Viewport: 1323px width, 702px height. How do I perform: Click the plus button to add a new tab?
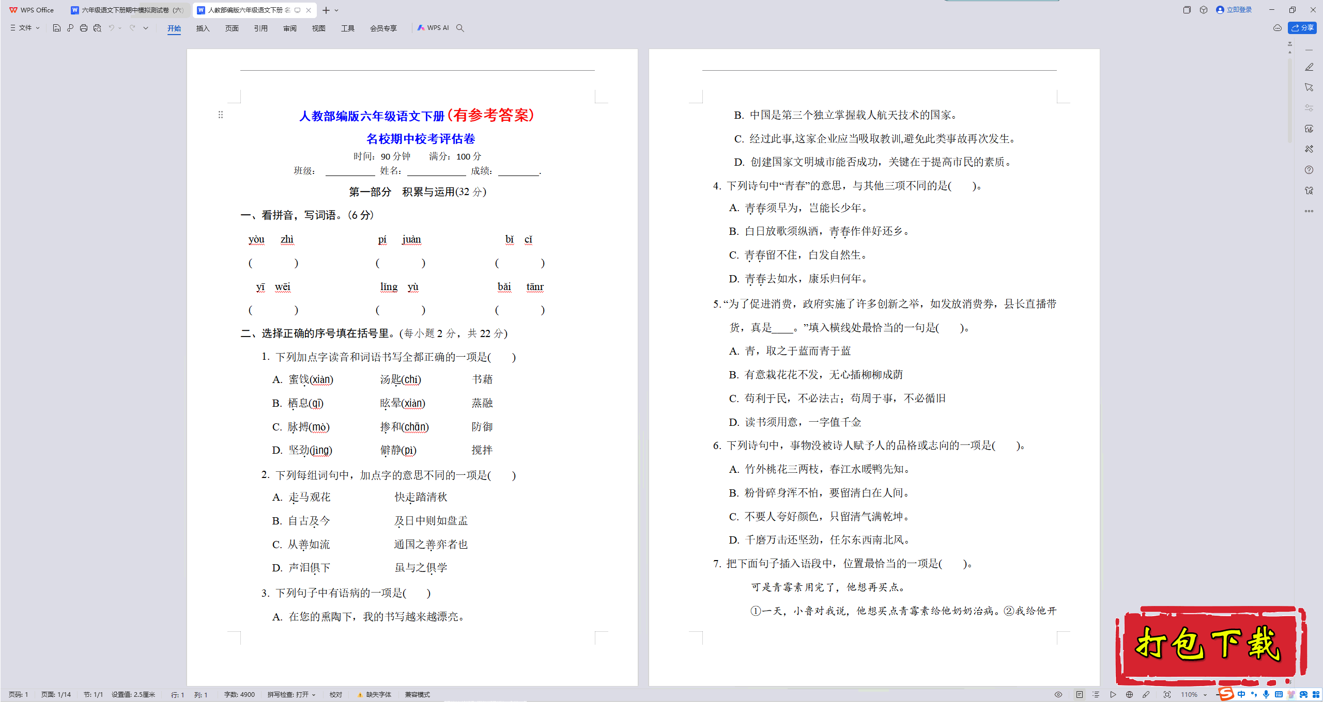tap(326, 10)
